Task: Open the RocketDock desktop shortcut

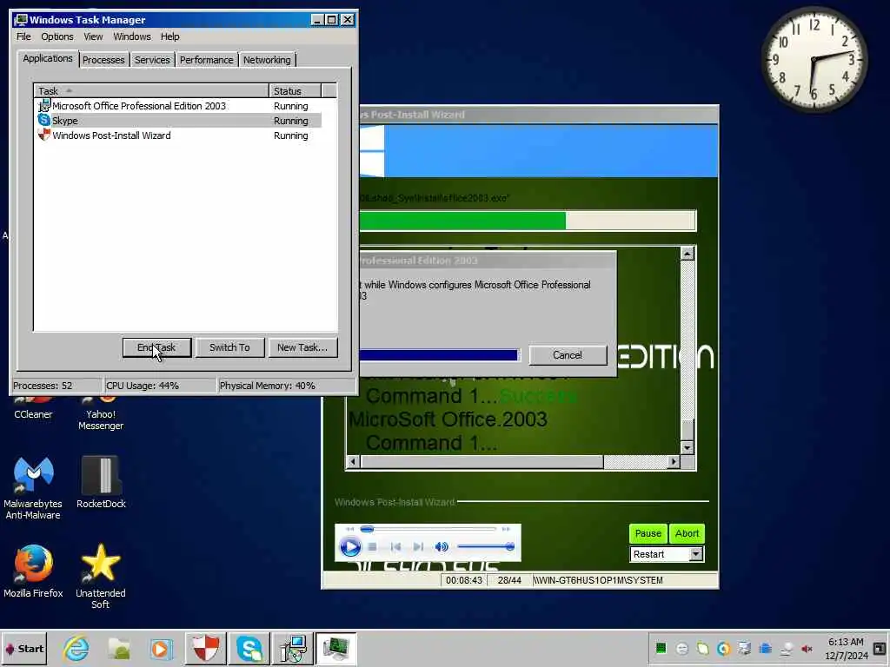Action: tap(101, 482)
